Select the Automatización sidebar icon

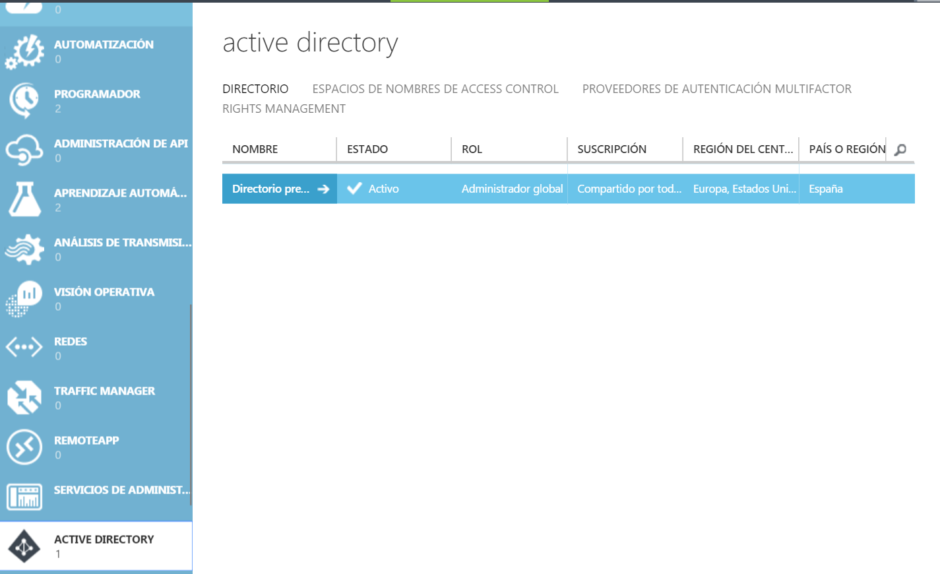(x=24, y=51)
